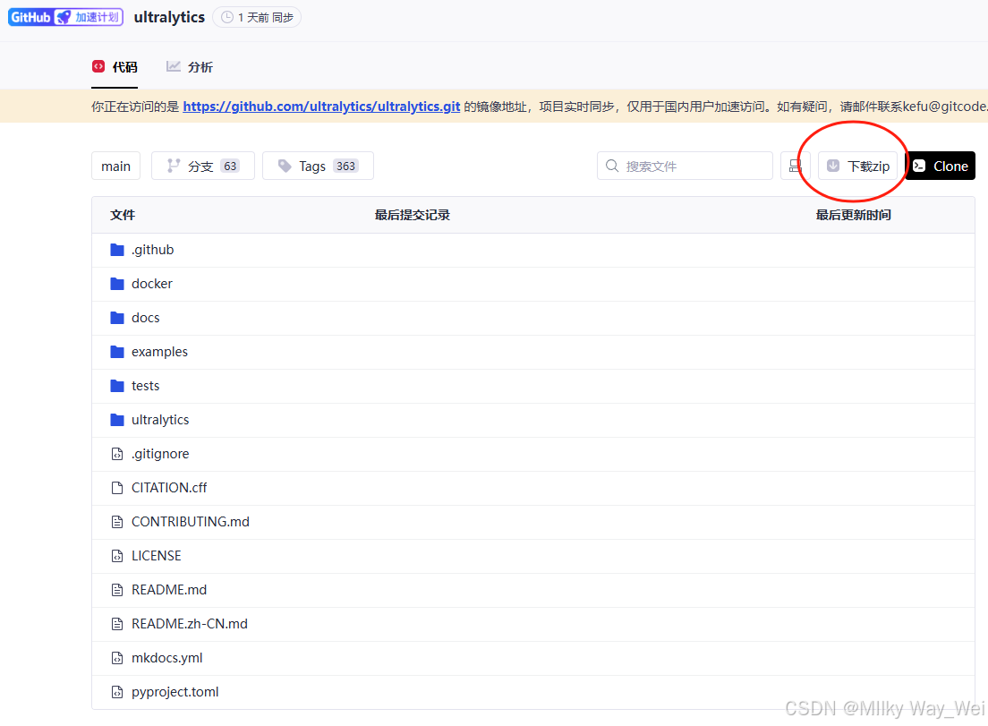Image resolution: width=988 pixels, height=726 pixels.
Task: Open the docker folder name
Action: point(152,284)
